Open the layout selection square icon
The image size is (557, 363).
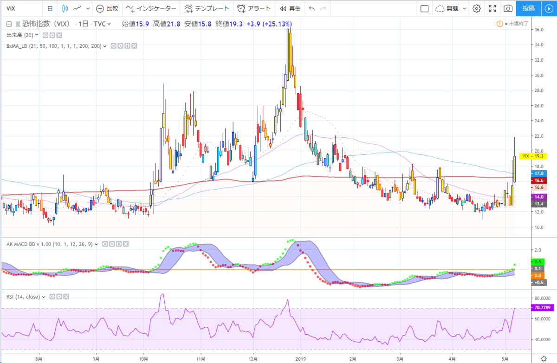(424, 8)
